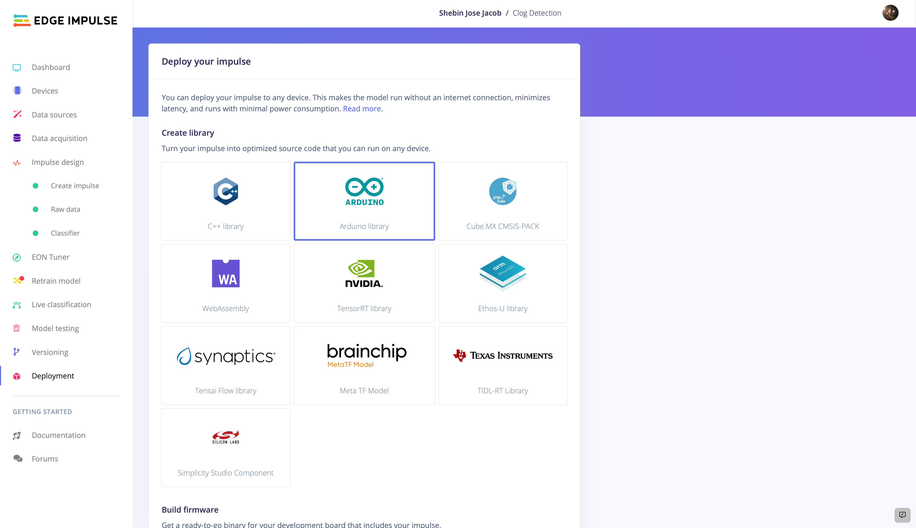Select the TensorRT library option
This screenshot has height=528, width=916.
[364, 283]
